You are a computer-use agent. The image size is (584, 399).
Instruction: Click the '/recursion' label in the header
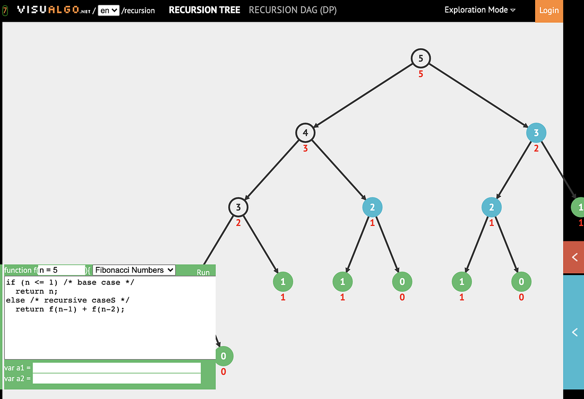(138, 10)
